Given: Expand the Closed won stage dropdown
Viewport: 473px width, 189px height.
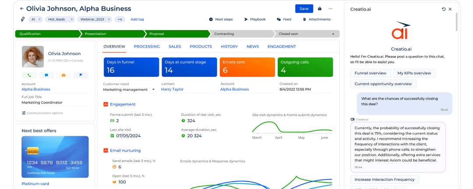Looking at the screenshot, I should pos(333,34).
